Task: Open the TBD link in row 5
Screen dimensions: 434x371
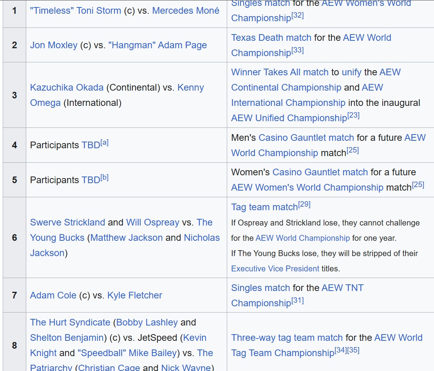Action: click(91, 180)
